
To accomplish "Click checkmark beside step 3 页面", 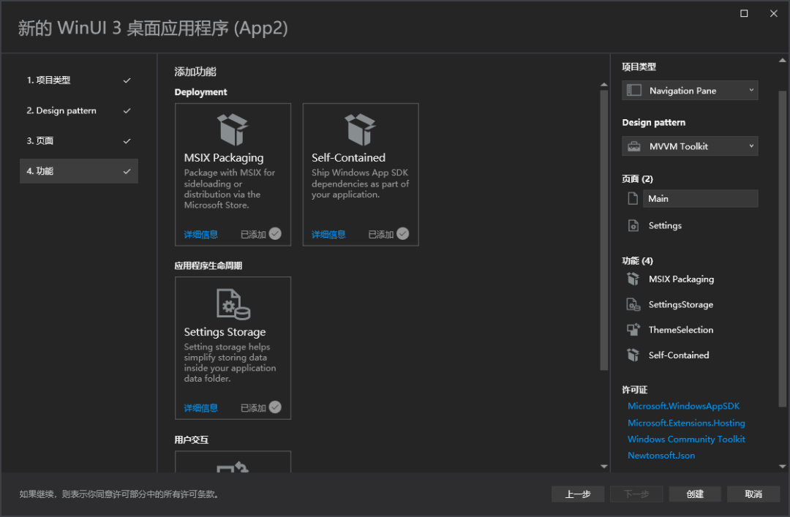I will pyautogui.click(x=127, y=140).
